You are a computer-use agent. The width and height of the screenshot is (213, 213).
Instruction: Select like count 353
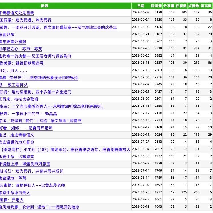(196, 48)
